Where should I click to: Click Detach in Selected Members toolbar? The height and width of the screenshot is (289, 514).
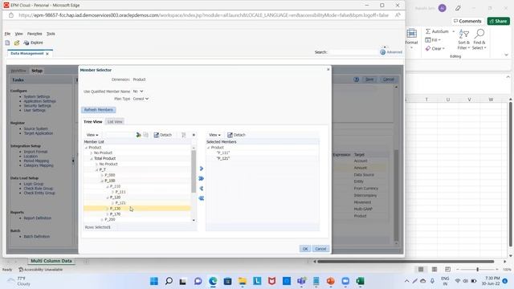(236, 135)
